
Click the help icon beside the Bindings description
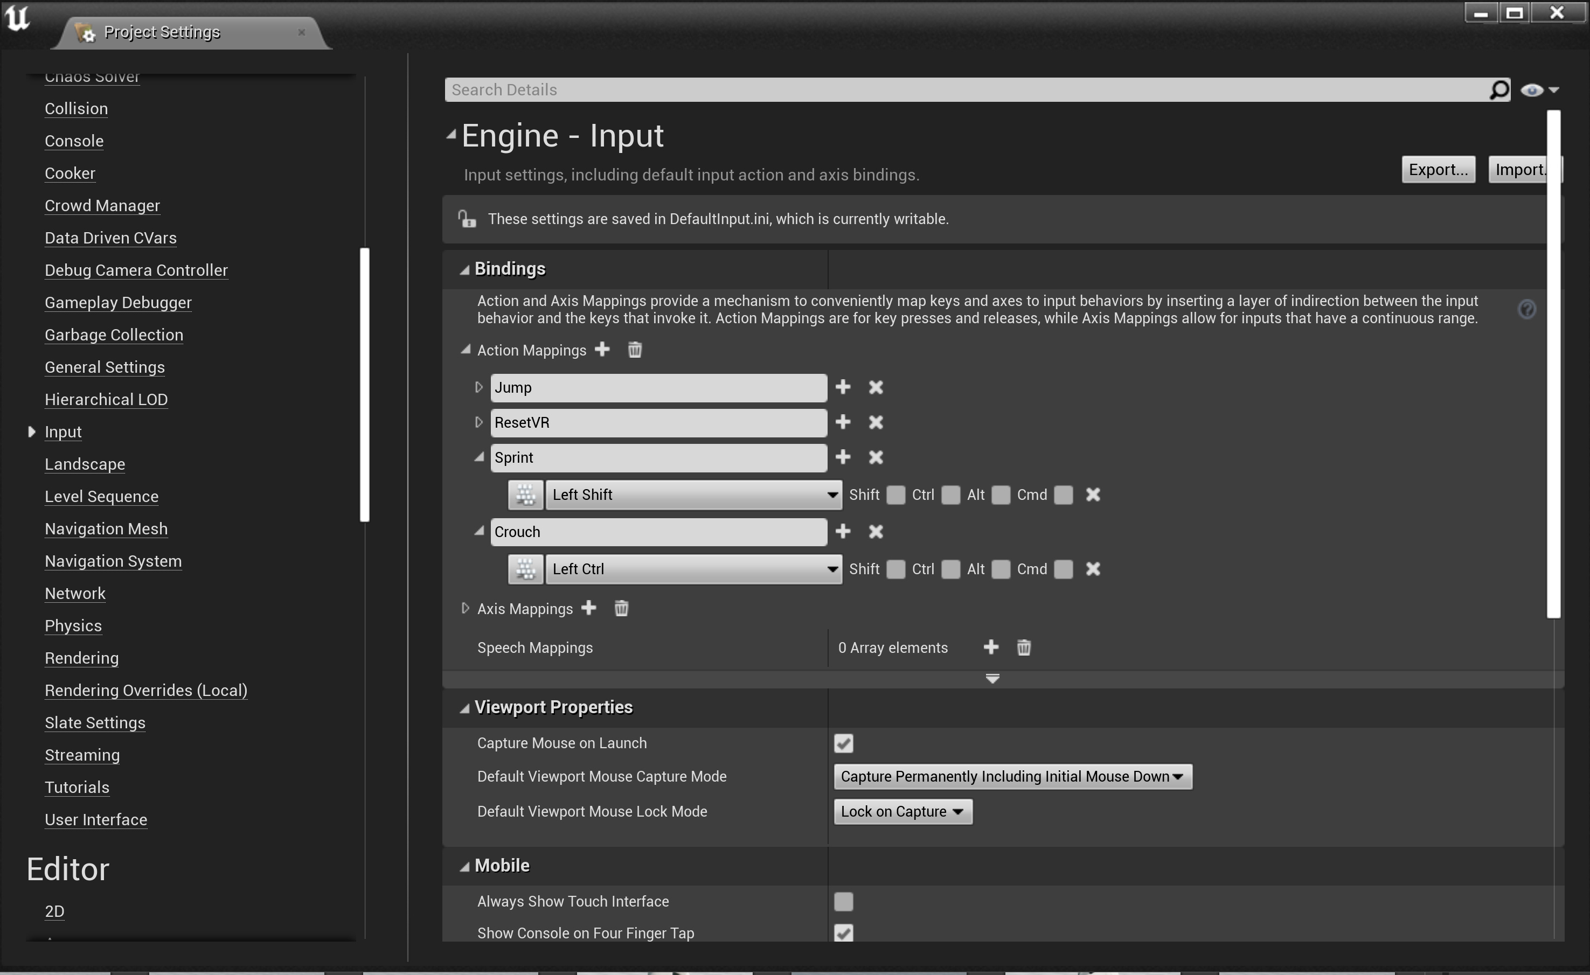pyautogui.click(x=1527, y=309)
